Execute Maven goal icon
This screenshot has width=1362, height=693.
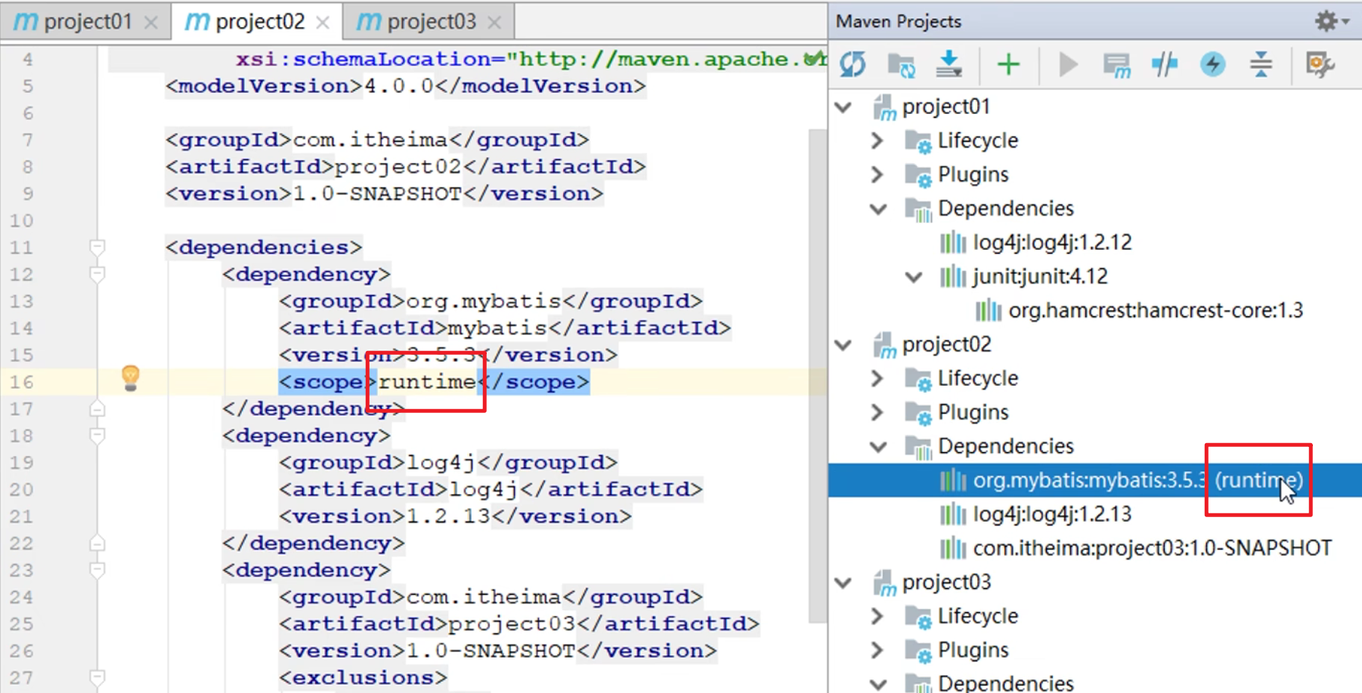[x=1116, y=65]
